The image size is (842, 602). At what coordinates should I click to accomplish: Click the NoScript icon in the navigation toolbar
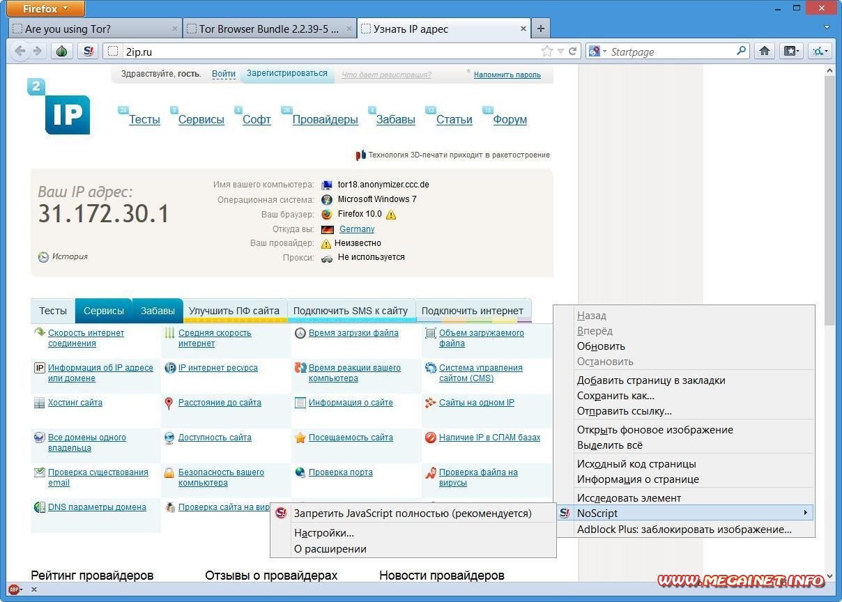[88, 51]
